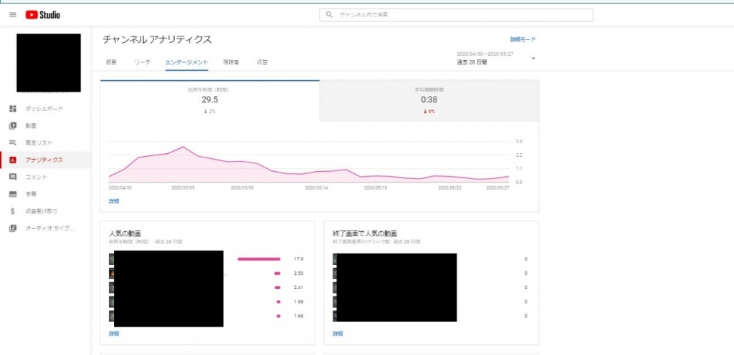This screenshot has width=734, height=355.
Task: Open Advanced Mode (詳細モード) link
Action: pyautogui.click(x=523, y=40)
